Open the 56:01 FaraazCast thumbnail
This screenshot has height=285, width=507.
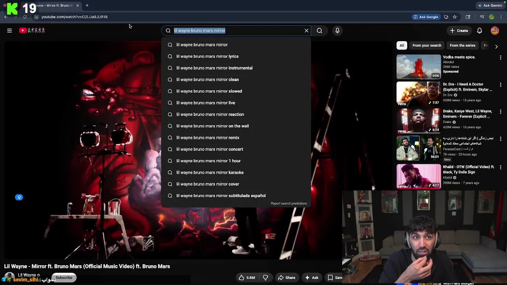pyautogui.click(x=419, y=148)
